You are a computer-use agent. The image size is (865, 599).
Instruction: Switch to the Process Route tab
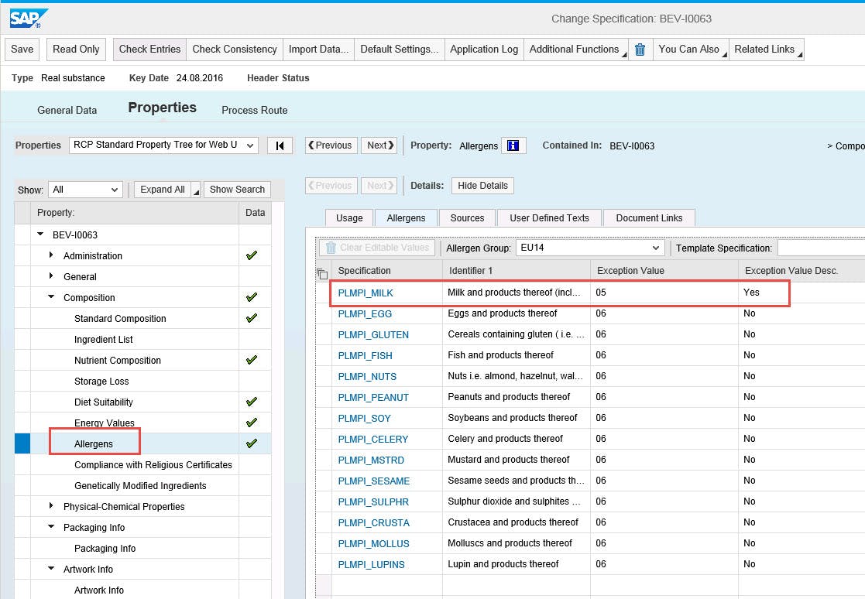pos(254,110)
